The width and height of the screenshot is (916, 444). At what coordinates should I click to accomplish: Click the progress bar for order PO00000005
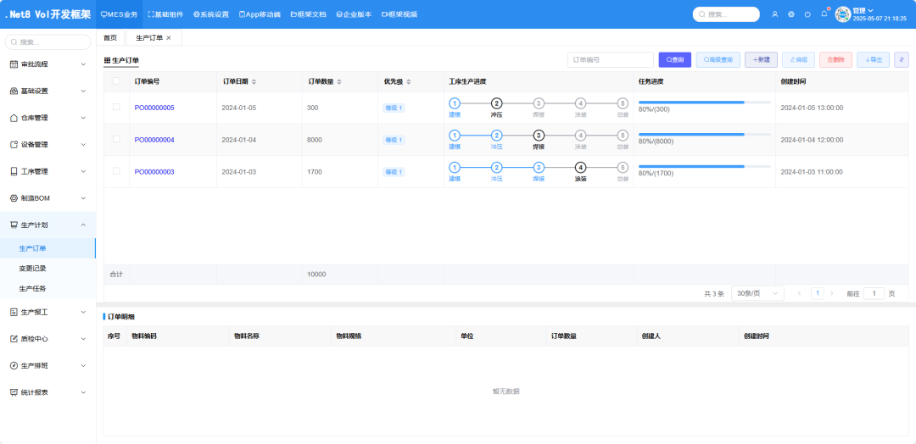point(704,103)
